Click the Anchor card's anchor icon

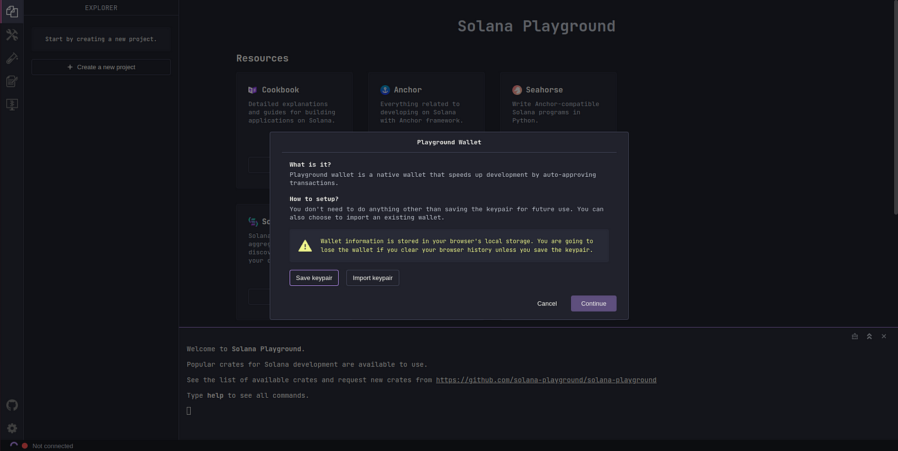tap(385, 90)
